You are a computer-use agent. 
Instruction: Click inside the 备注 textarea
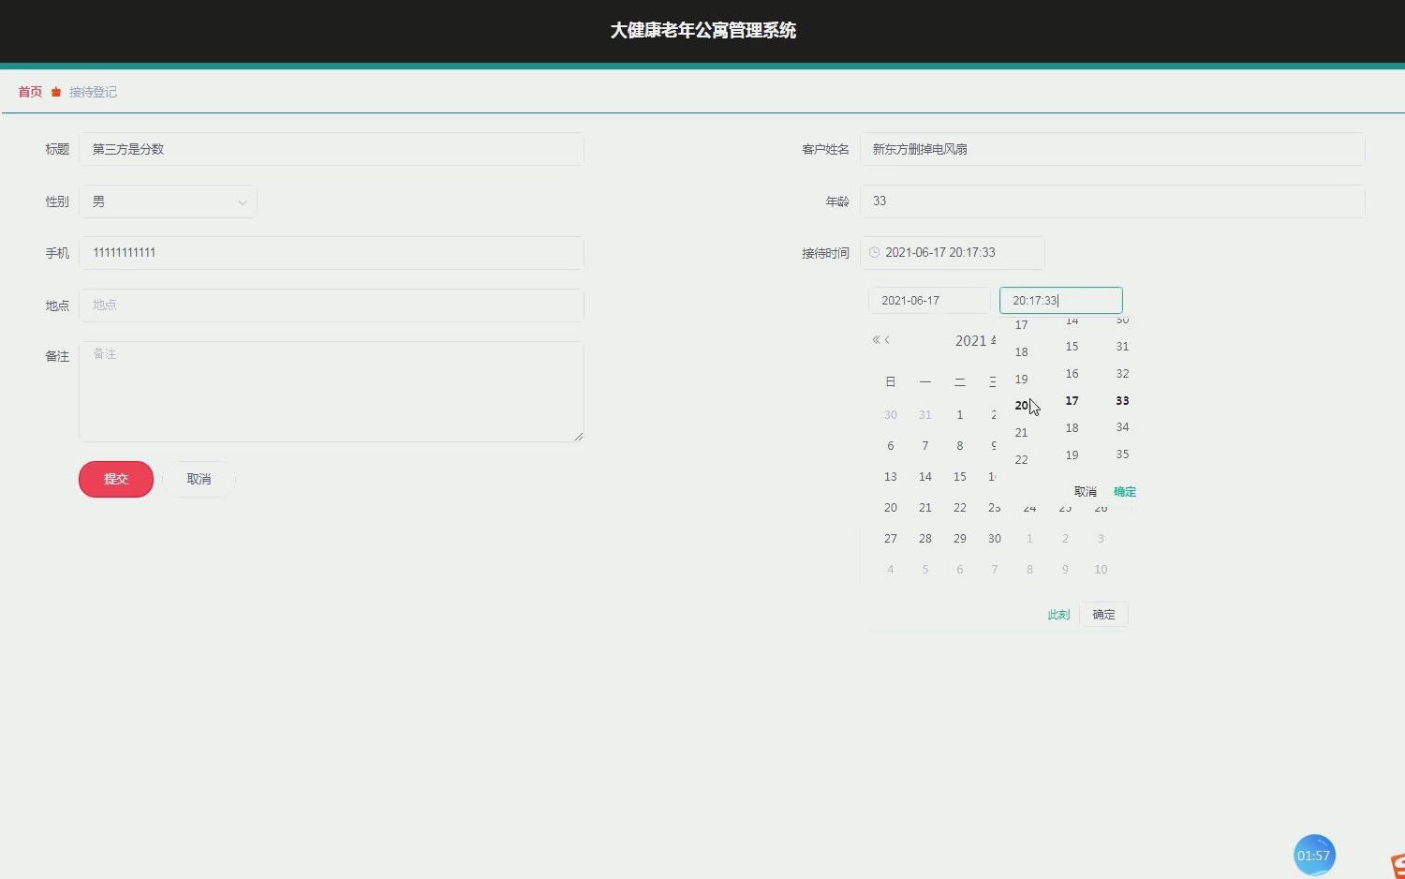[x=332, y=392]
